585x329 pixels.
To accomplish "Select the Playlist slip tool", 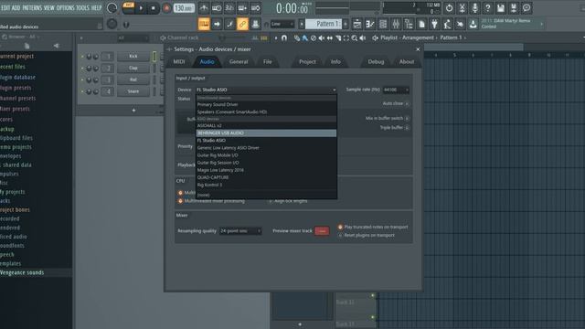I will click(x=330, y=37).
